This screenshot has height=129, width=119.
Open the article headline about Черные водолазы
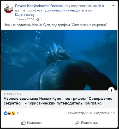58,101
